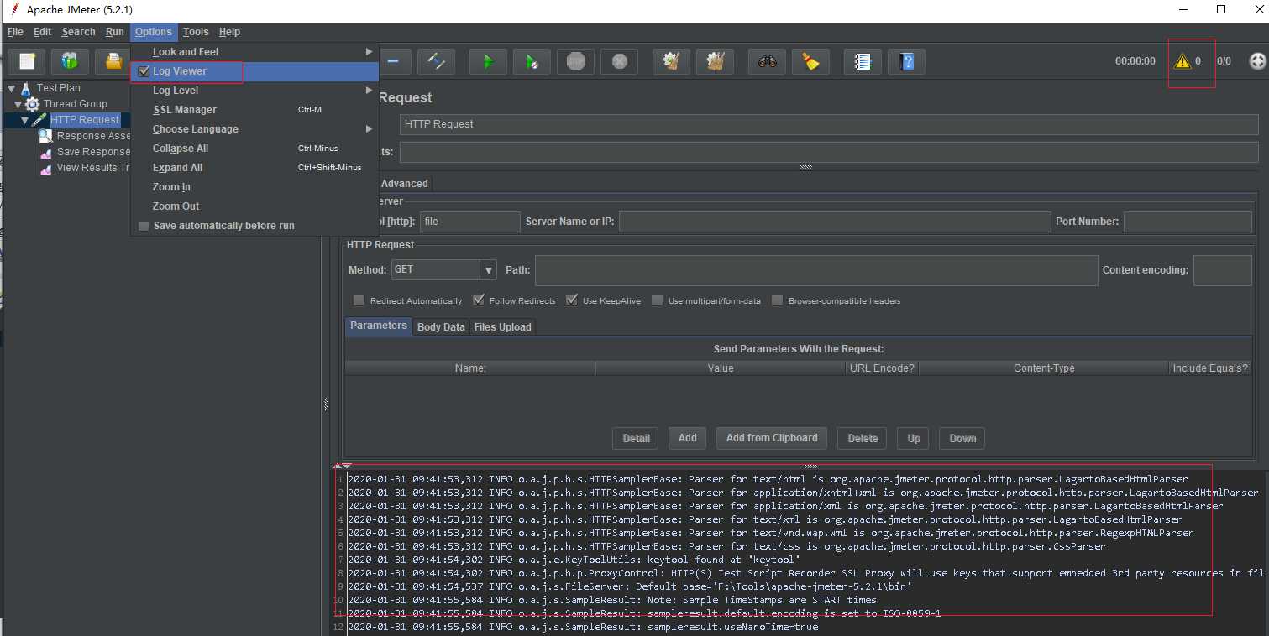Click the Delete parameter button
Image resolution: width=1269 pixels, height=636 pixels.
(x=863, y=438)
